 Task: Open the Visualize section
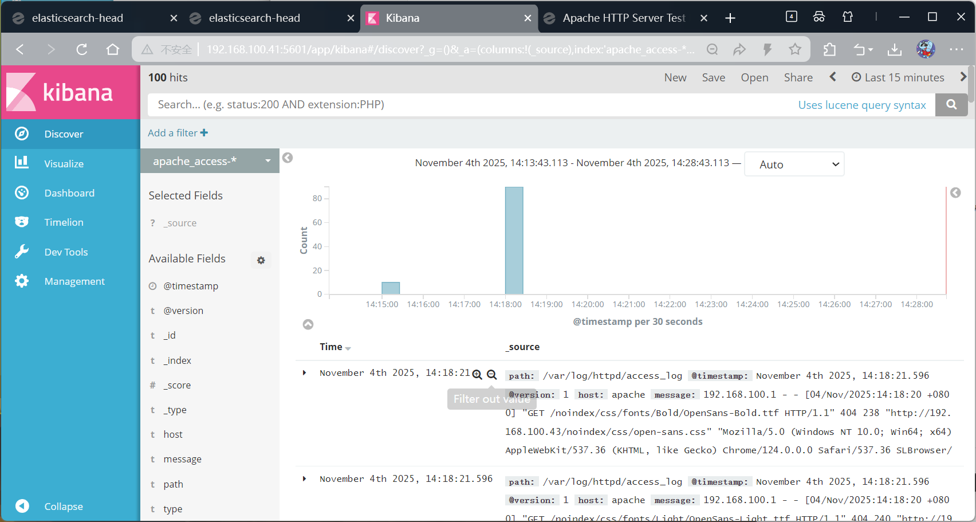pyautogui.click(x=70, y=164)
